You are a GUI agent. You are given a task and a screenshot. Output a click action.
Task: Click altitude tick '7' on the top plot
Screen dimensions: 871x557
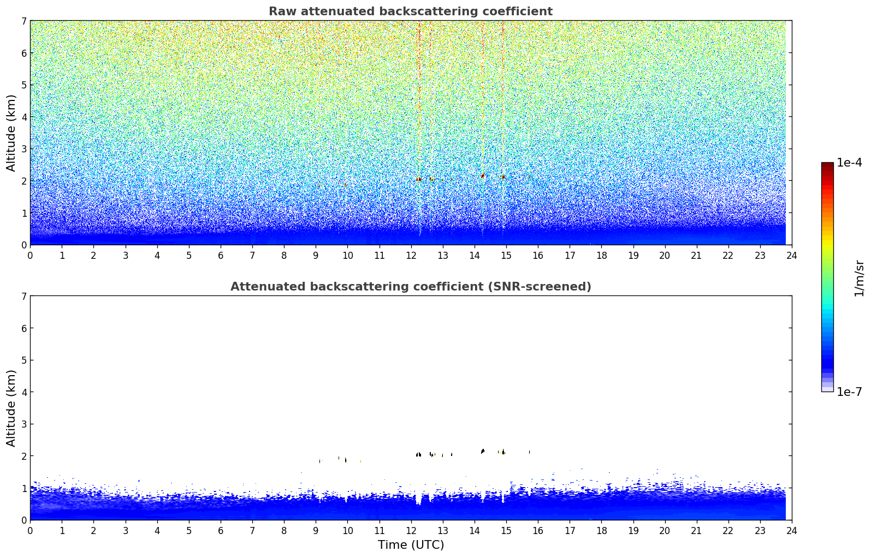pyautogui.click(x=23, y=21)
